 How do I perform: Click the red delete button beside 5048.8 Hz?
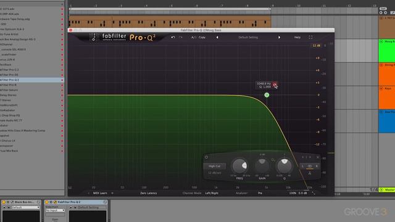click(275, 84)
